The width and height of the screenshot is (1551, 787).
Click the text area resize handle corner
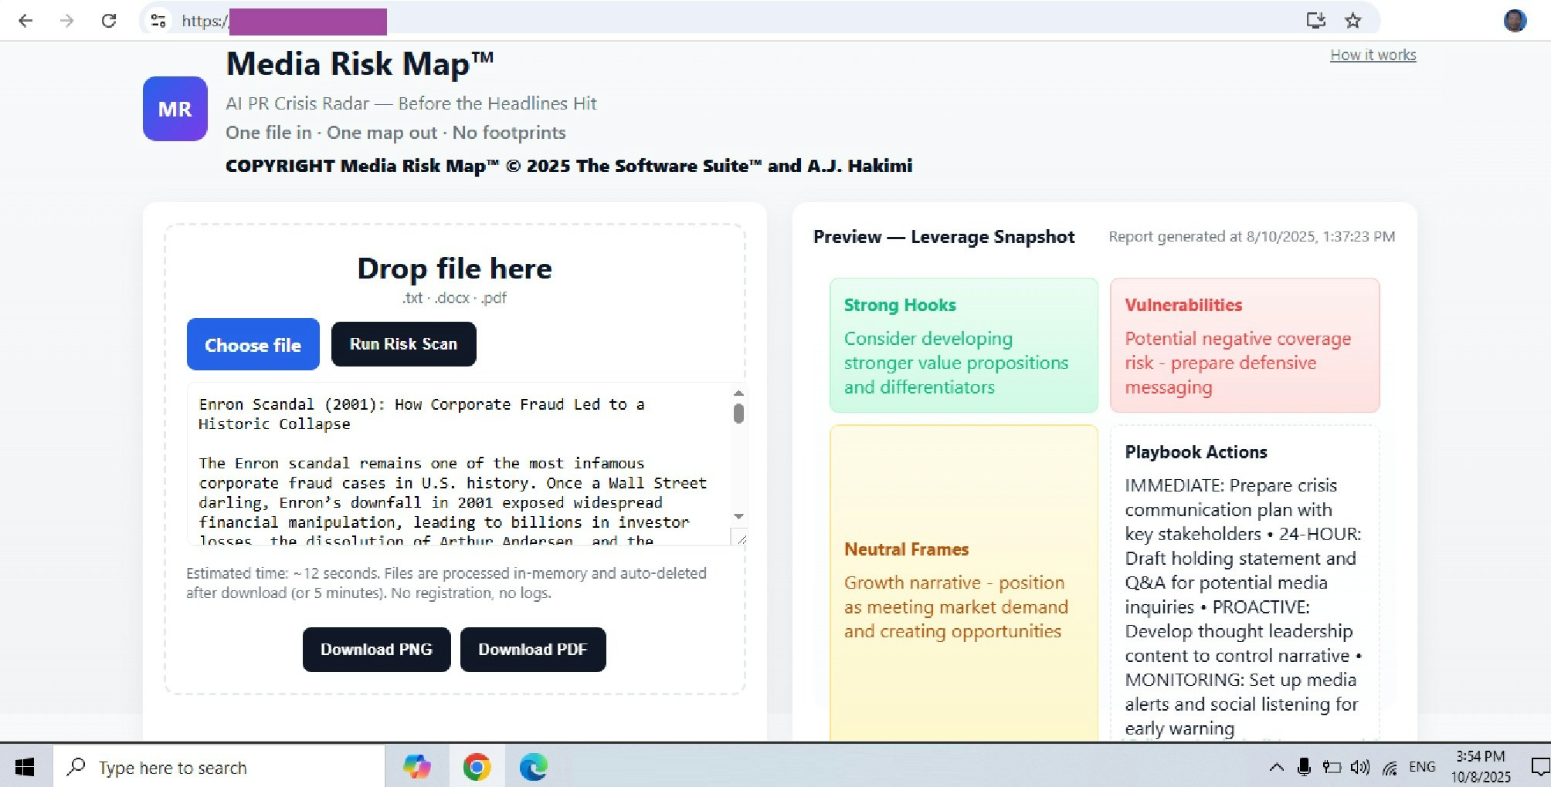[741, 539]
